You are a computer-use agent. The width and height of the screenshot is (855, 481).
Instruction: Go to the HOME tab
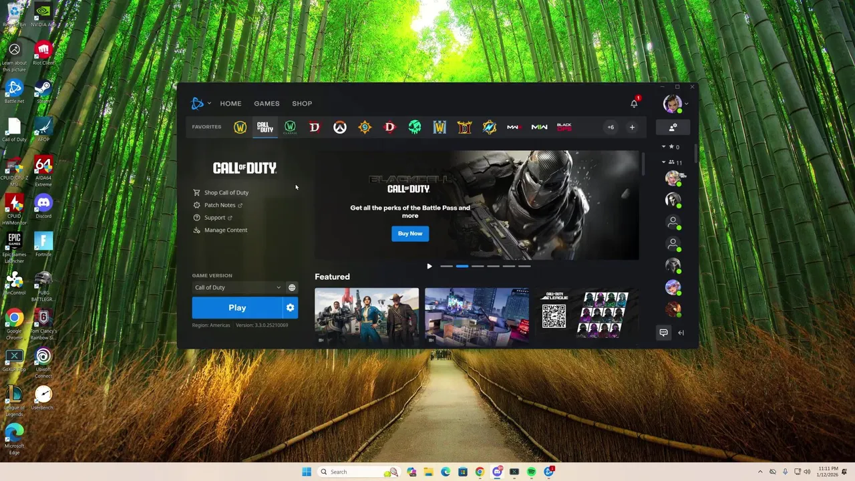230,104
